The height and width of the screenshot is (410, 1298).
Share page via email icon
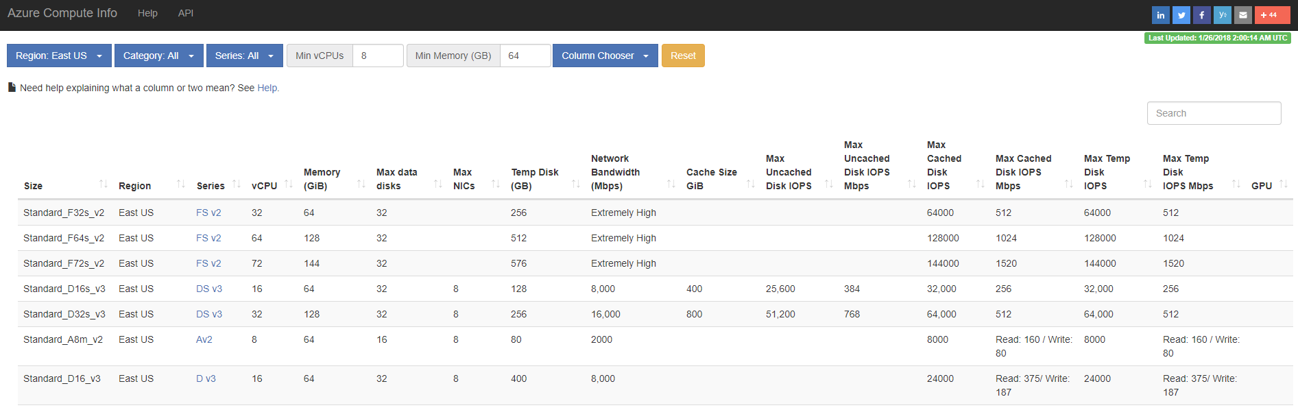(1242, 15)
